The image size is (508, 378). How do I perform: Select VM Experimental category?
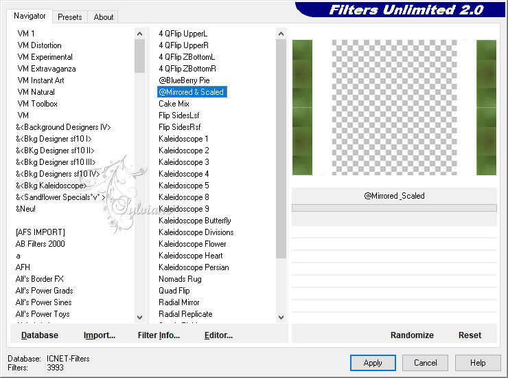45,57
